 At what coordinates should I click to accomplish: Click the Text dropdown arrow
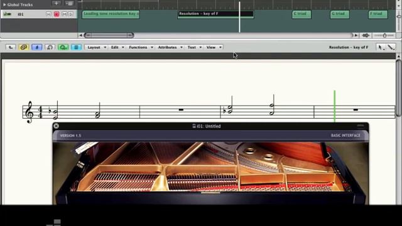click(x=200, y=48)
